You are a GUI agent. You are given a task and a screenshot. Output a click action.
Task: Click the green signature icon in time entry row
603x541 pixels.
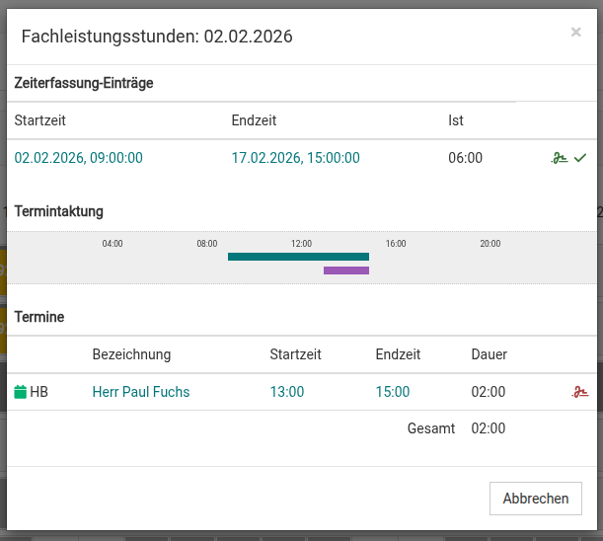560,158
